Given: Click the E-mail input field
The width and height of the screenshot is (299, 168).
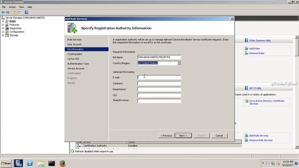Looking at the screenshot, I should coord(159,77).
